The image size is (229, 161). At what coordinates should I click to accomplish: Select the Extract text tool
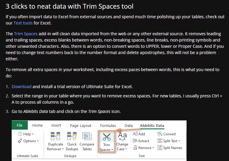(x=141, y=141)
